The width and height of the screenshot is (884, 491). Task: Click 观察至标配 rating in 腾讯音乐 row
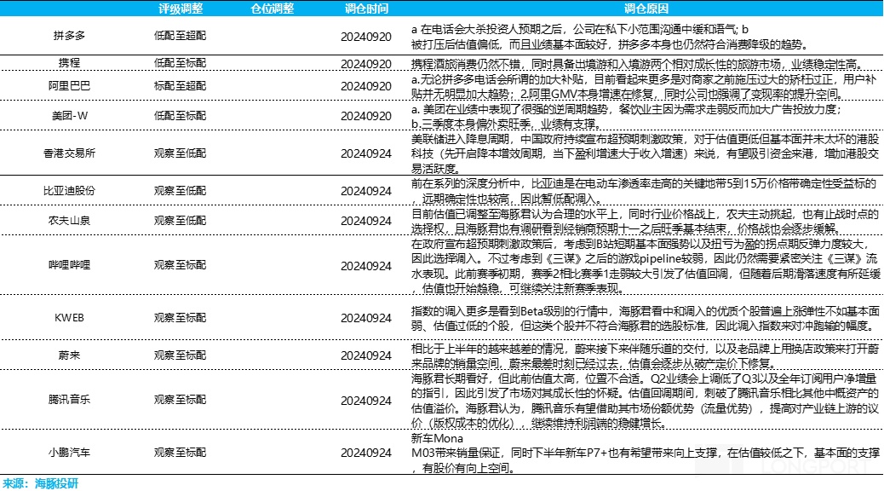(x=180, y=400)
